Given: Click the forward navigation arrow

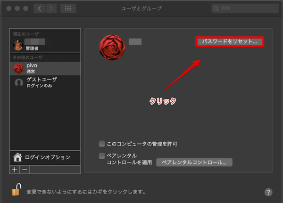Looking at the screenshot, I should (x=51, y=8).
